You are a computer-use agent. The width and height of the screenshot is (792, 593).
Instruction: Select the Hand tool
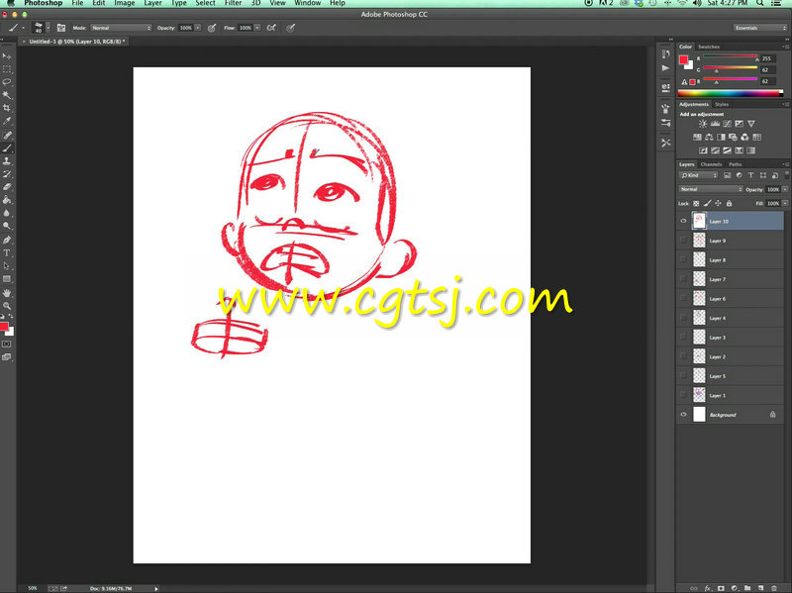[7, 293]
